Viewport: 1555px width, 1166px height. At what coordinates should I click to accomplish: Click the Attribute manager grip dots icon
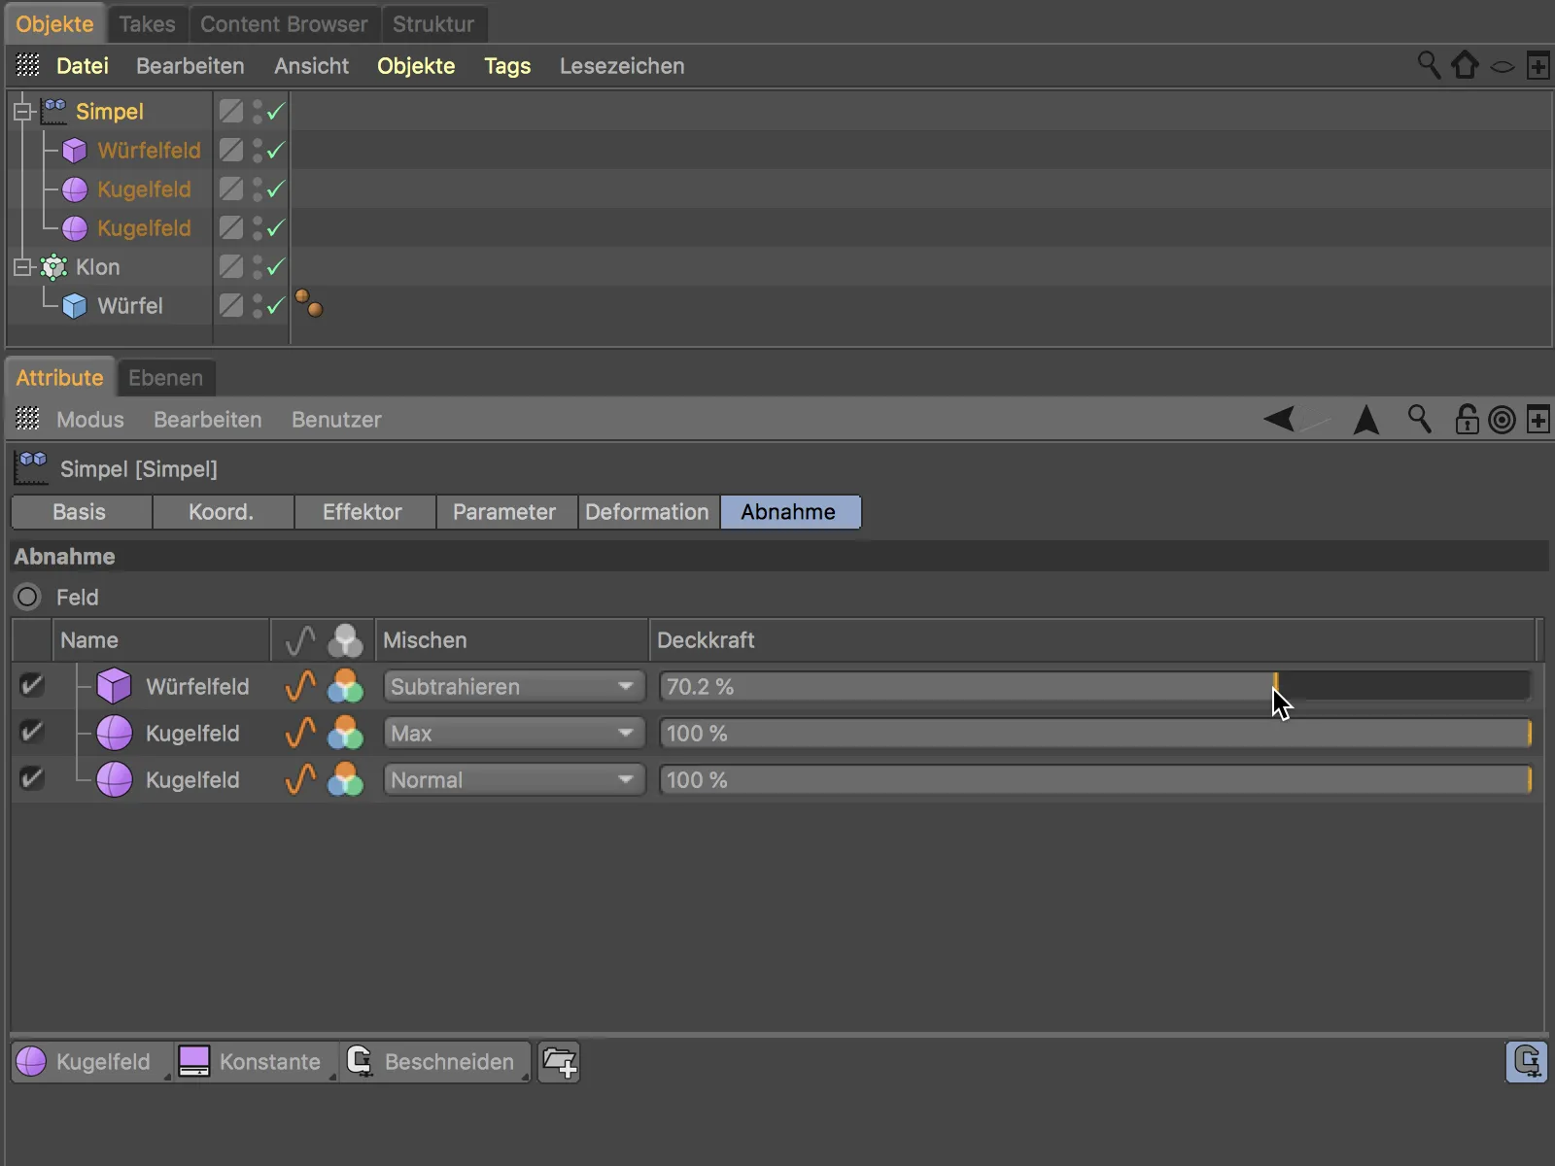point(27,419)
